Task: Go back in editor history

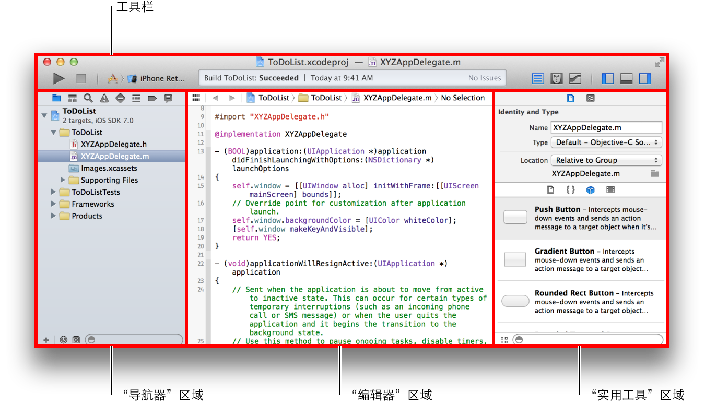Action: click(x=215, y=98)
